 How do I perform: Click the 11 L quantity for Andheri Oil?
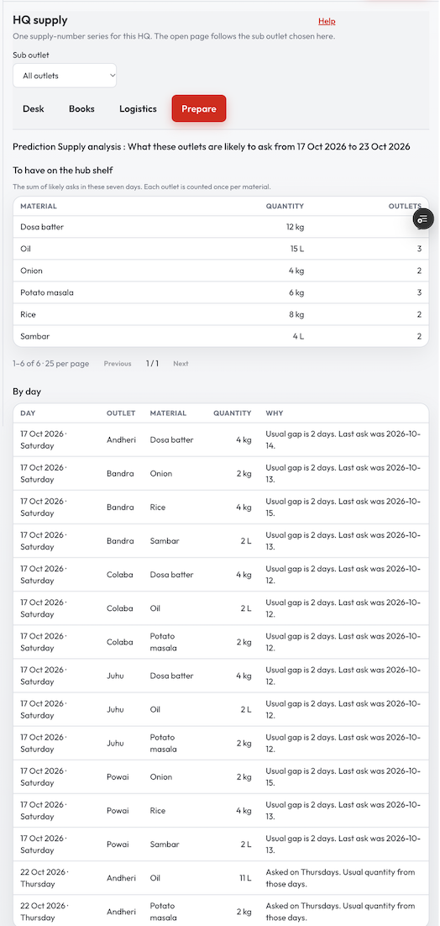[245, 877]
